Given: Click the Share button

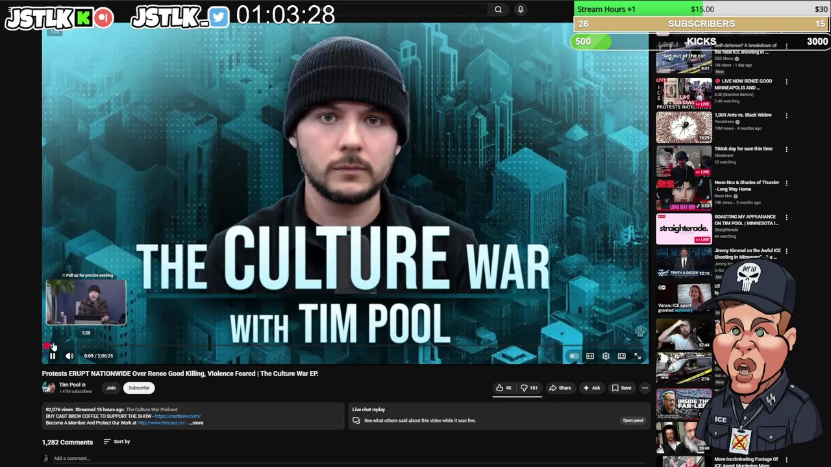Looking at the screenshot, I should click(560, 388).
